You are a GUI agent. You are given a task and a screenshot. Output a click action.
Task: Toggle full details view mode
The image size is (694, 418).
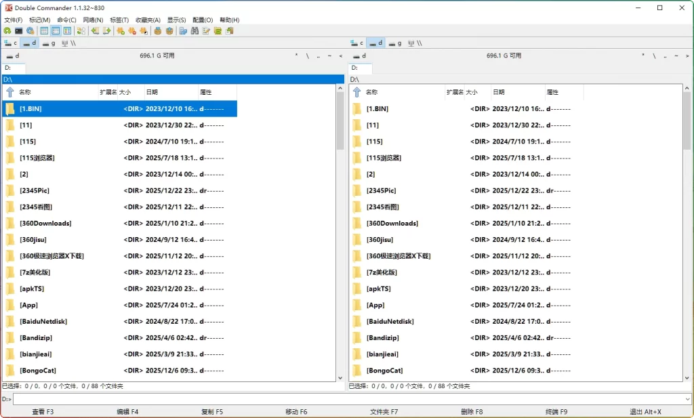tap(54, 30)
